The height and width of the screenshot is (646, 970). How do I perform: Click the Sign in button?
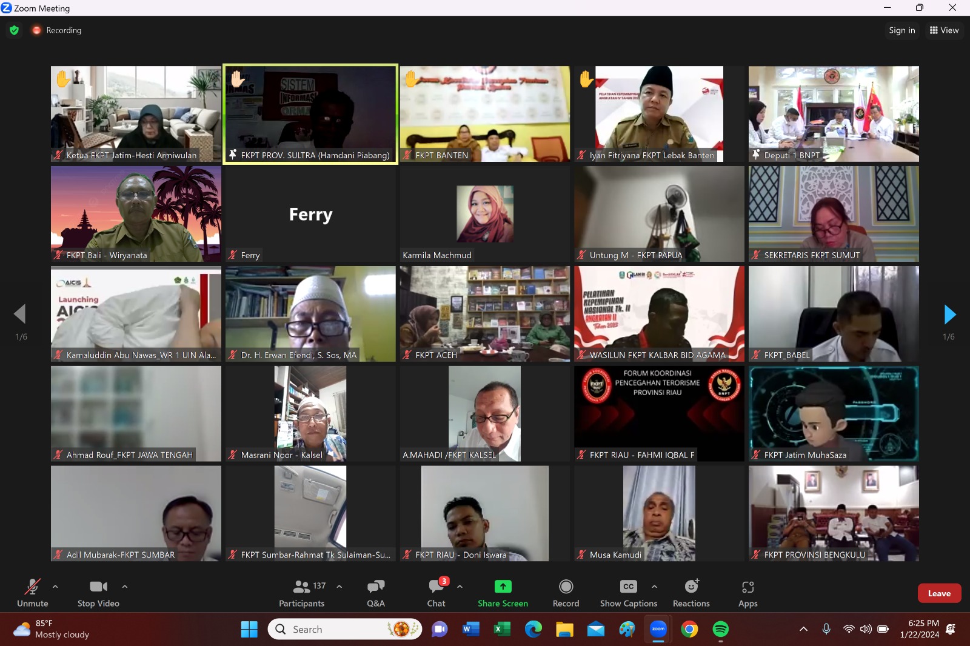click(x=901, y=30)
